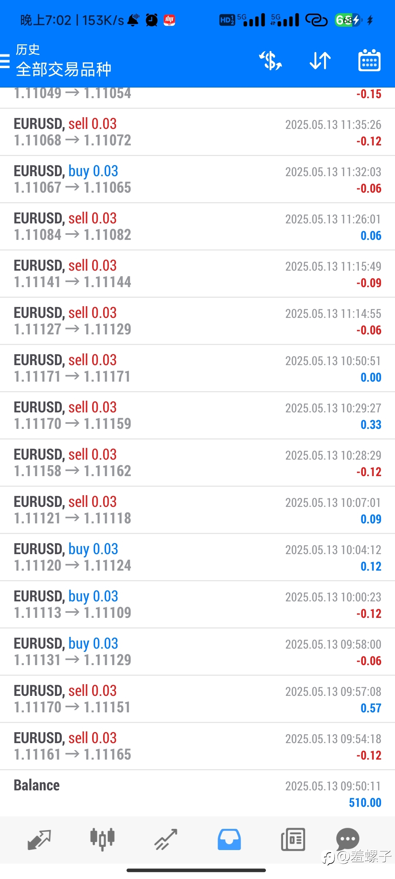Open the Quotes tab icon
Image resolution: width=395 pixels, height=879 pixels.
tap(39, 839)
